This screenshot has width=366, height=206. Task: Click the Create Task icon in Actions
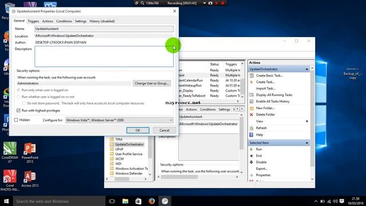[252, 82]
